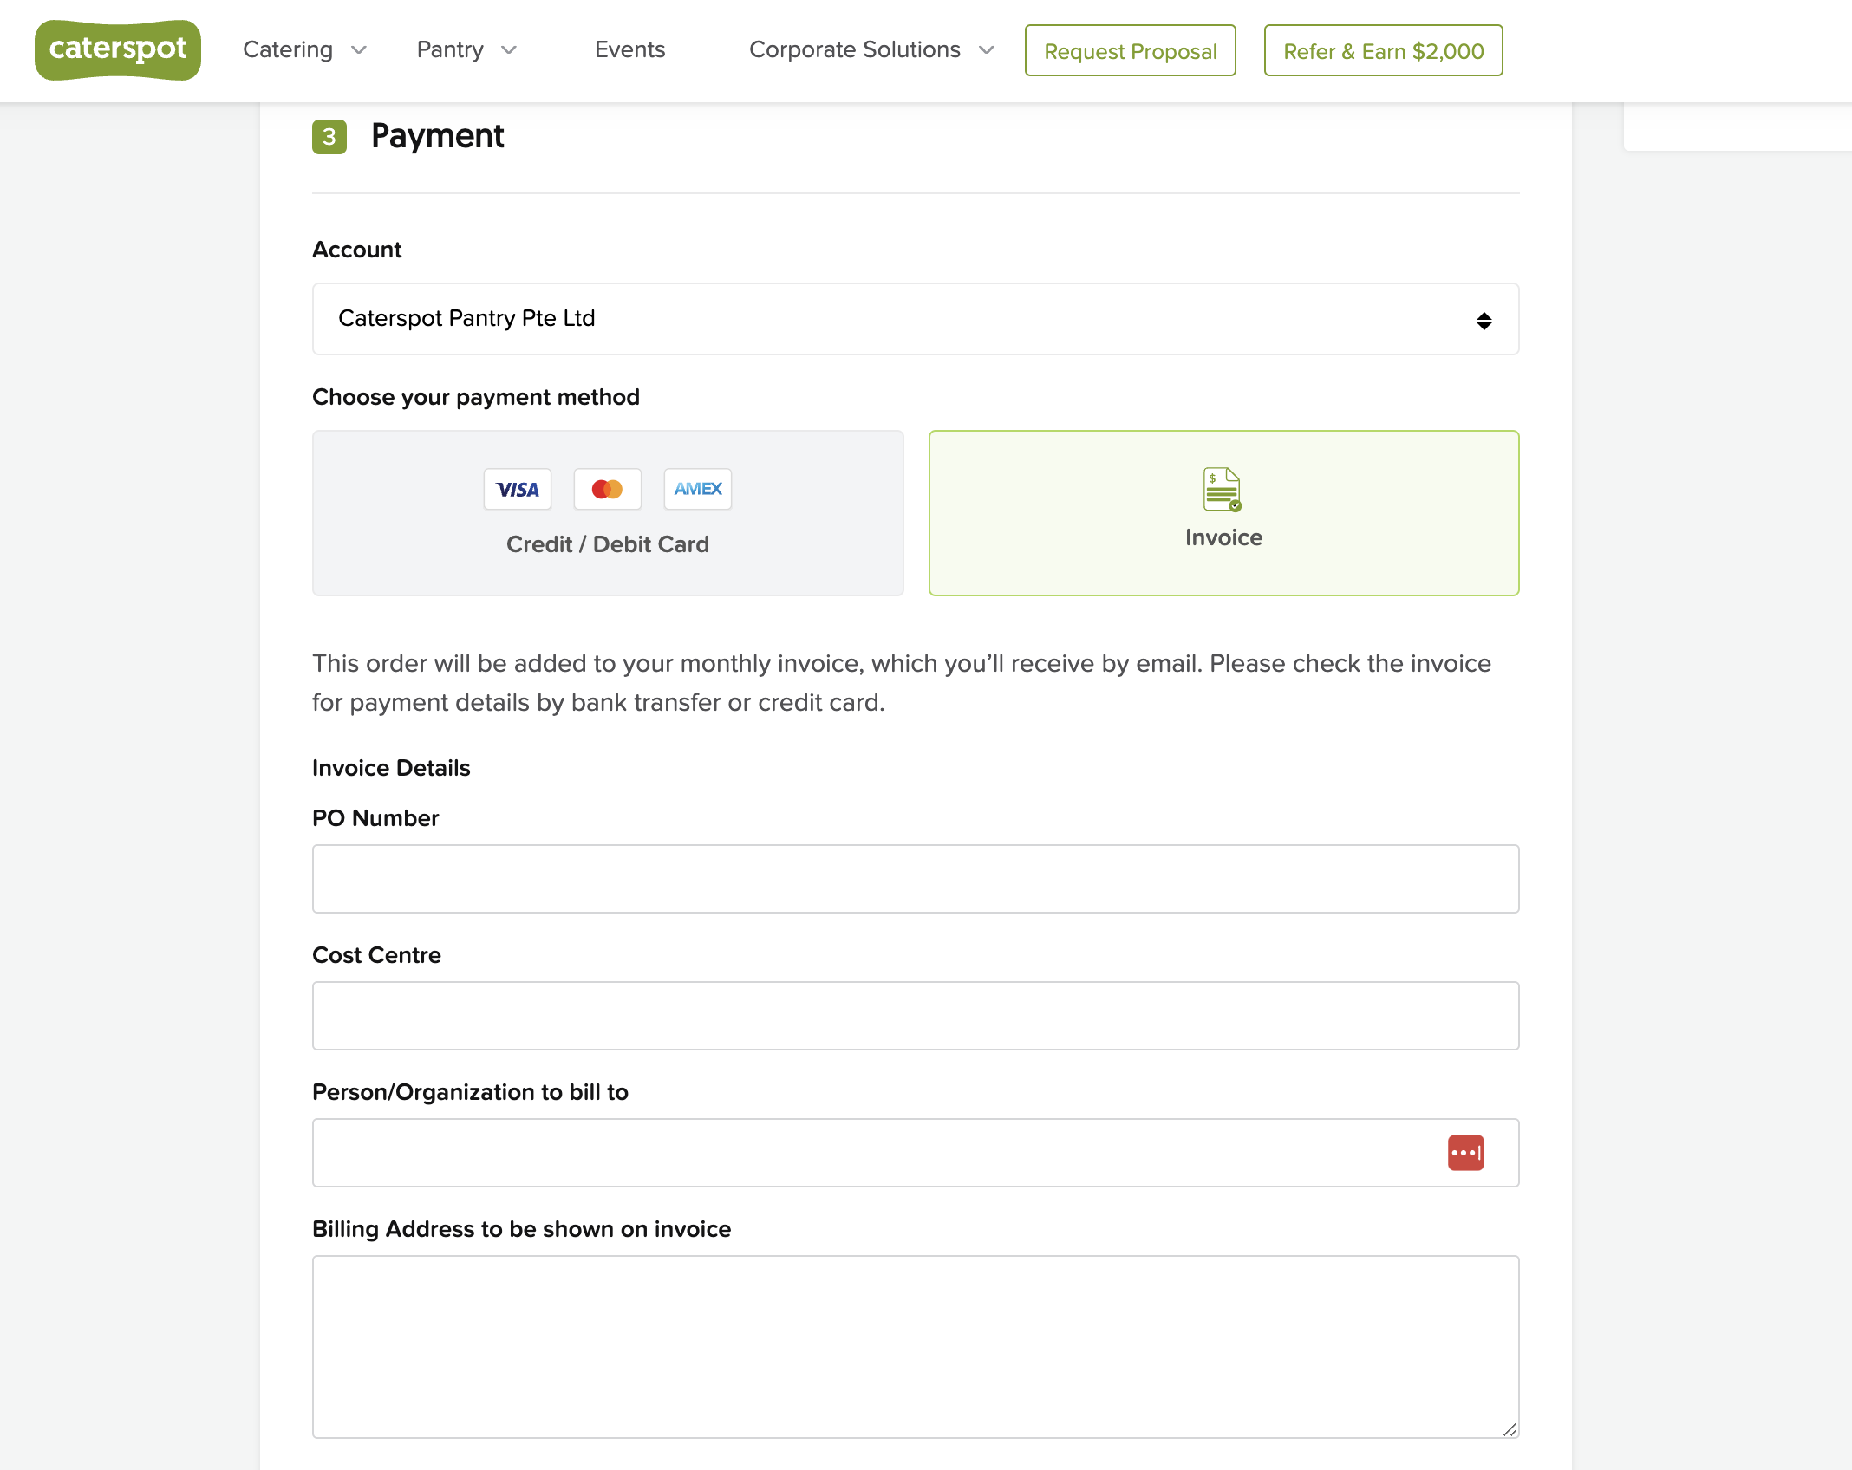Open the Events menu item
The image size is (1852, 1470).
click(x=629, y=50)
